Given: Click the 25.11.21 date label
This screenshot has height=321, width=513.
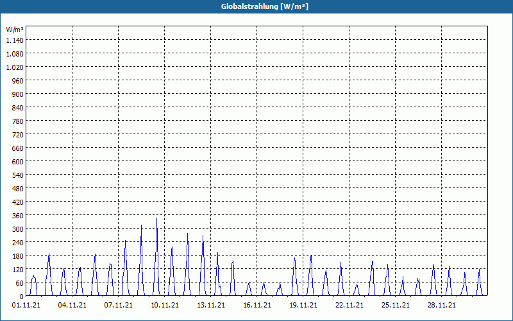Looking at the screenshot, I should pyautogui.click(x=395, y=306).
